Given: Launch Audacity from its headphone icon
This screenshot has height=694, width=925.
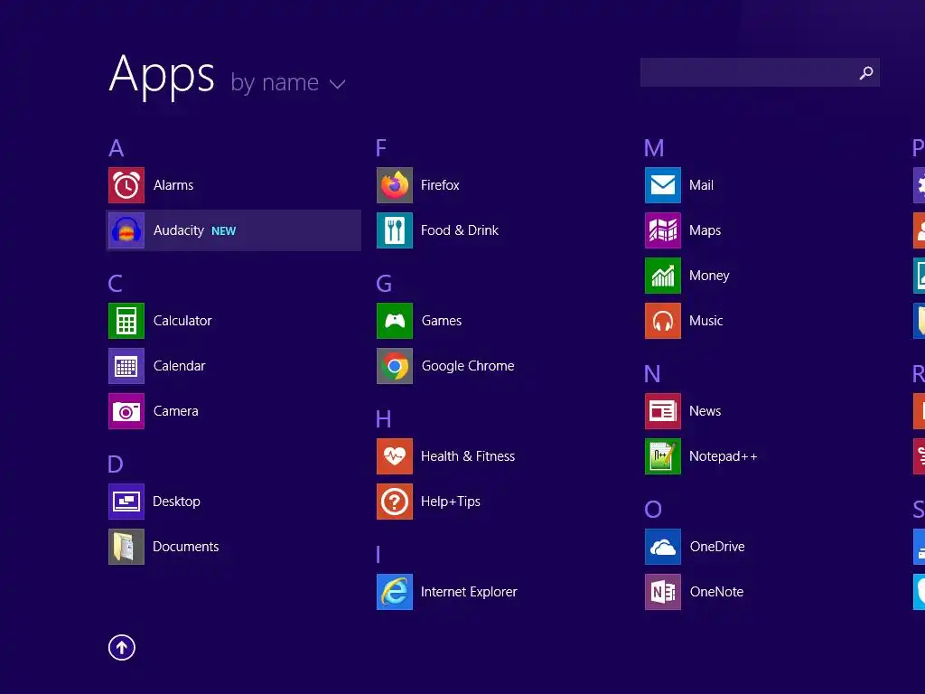Looking at the screenshot, I should point(126,230).
